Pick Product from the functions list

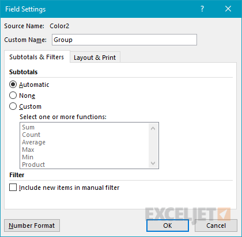pos(33,165)
